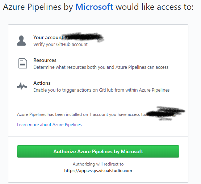Image resolution: width=201 pixels, height=184 pixels.
Task: Click the pulse Actions icon
Action: 22,86
